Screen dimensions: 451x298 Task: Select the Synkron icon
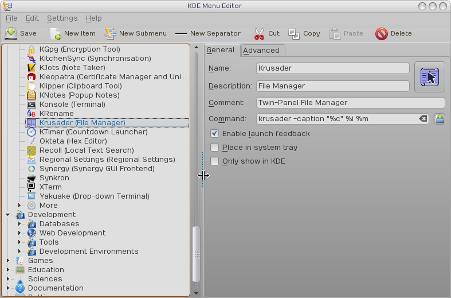(32, 178)
